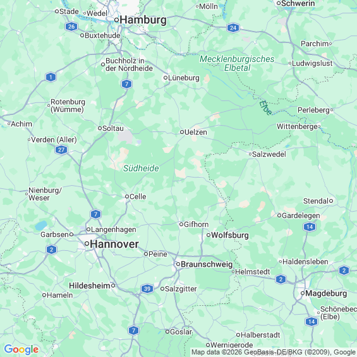357x357 pixels.
Task: Select the Lüneburg town marker
Action: pos(166,78)
